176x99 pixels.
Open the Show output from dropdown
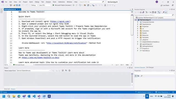tap(34, 71)
